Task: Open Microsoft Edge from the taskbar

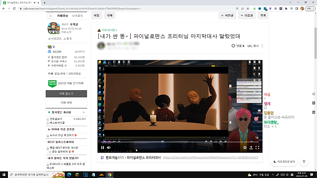Action: 68,174
